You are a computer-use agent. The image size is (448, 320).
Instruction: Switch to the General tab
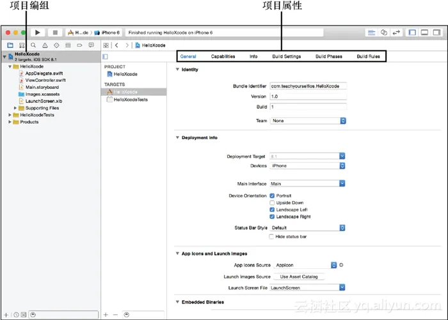188,56
